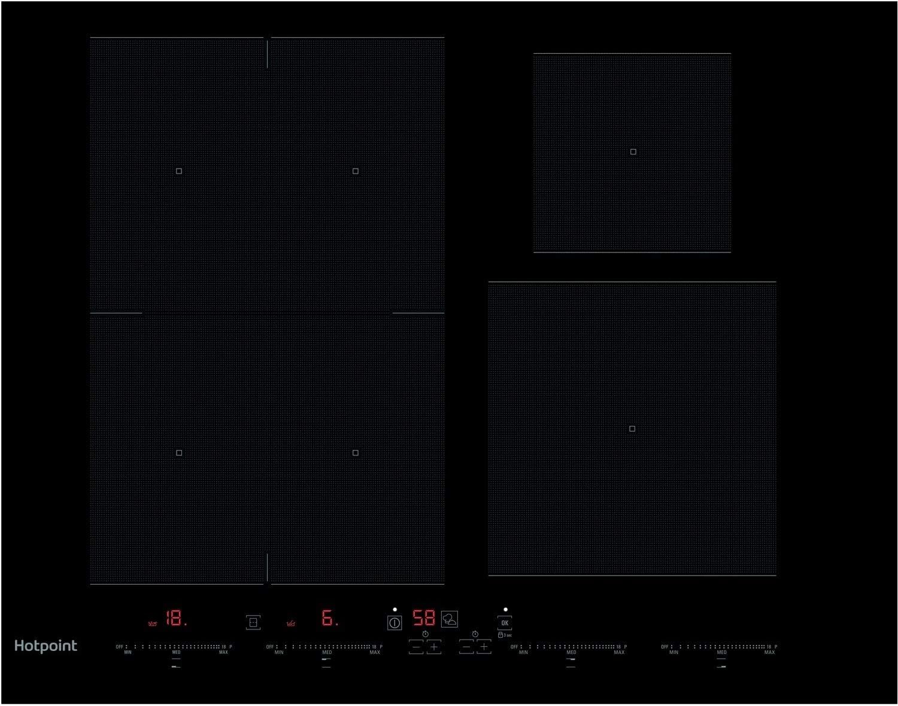Tap the red 6 power level display
The image size is (898, 706).
click(330, 618)
